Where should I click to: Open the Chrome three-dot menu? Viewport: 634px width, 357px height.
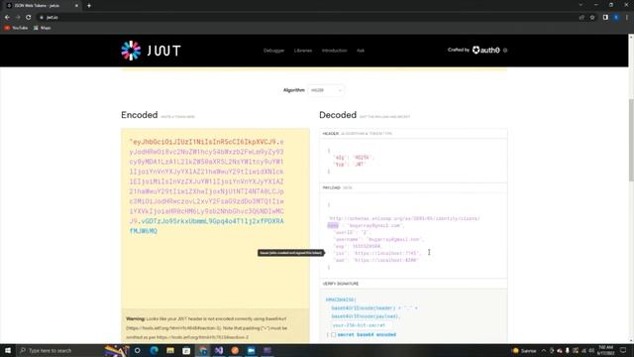[x=627, y=18]
